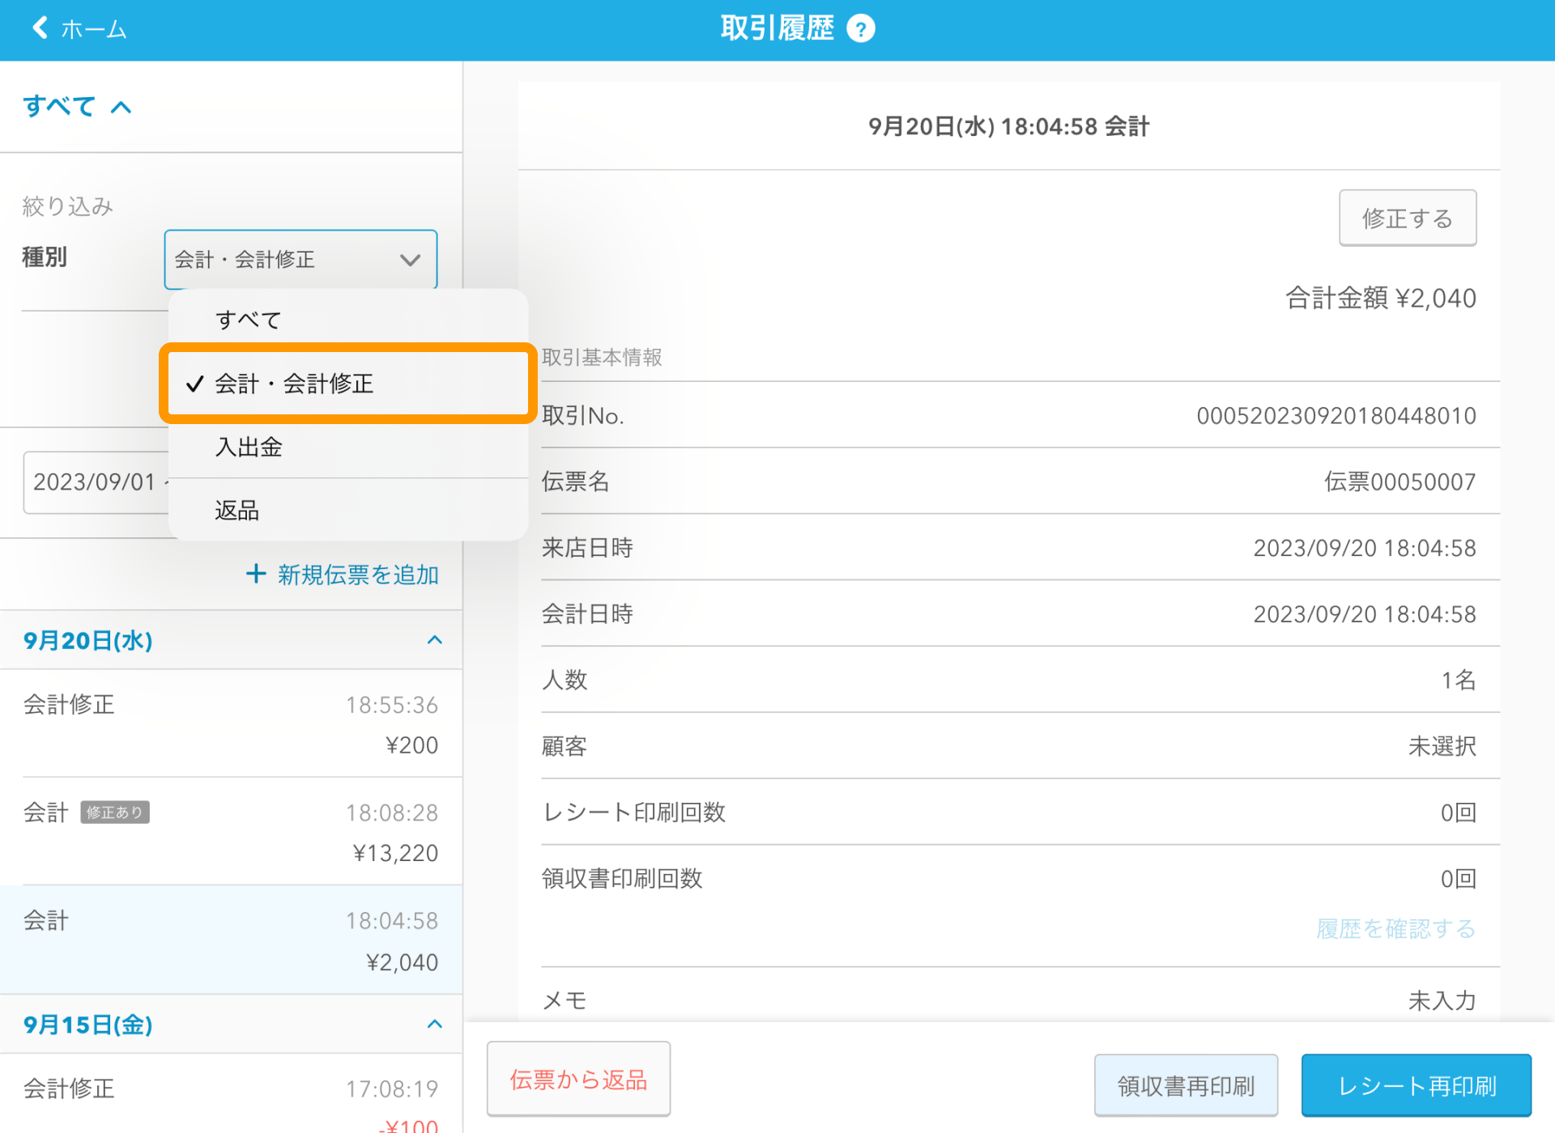The width and height of the screenshot is (1555, 1133).
Task: Collapse the 9月15日(金) section
Action: 434,1024
